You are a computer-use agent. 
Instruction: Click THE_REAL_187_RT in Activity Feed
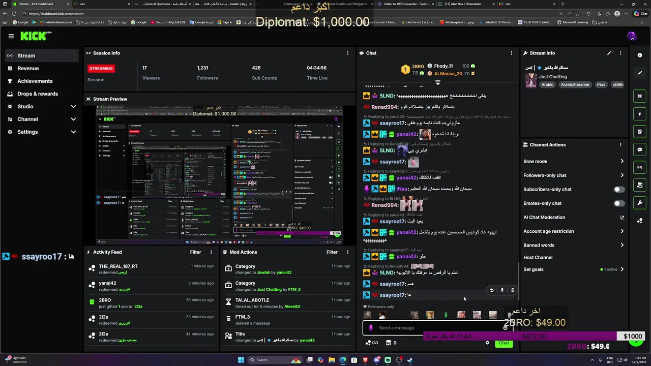click(118, 266)
